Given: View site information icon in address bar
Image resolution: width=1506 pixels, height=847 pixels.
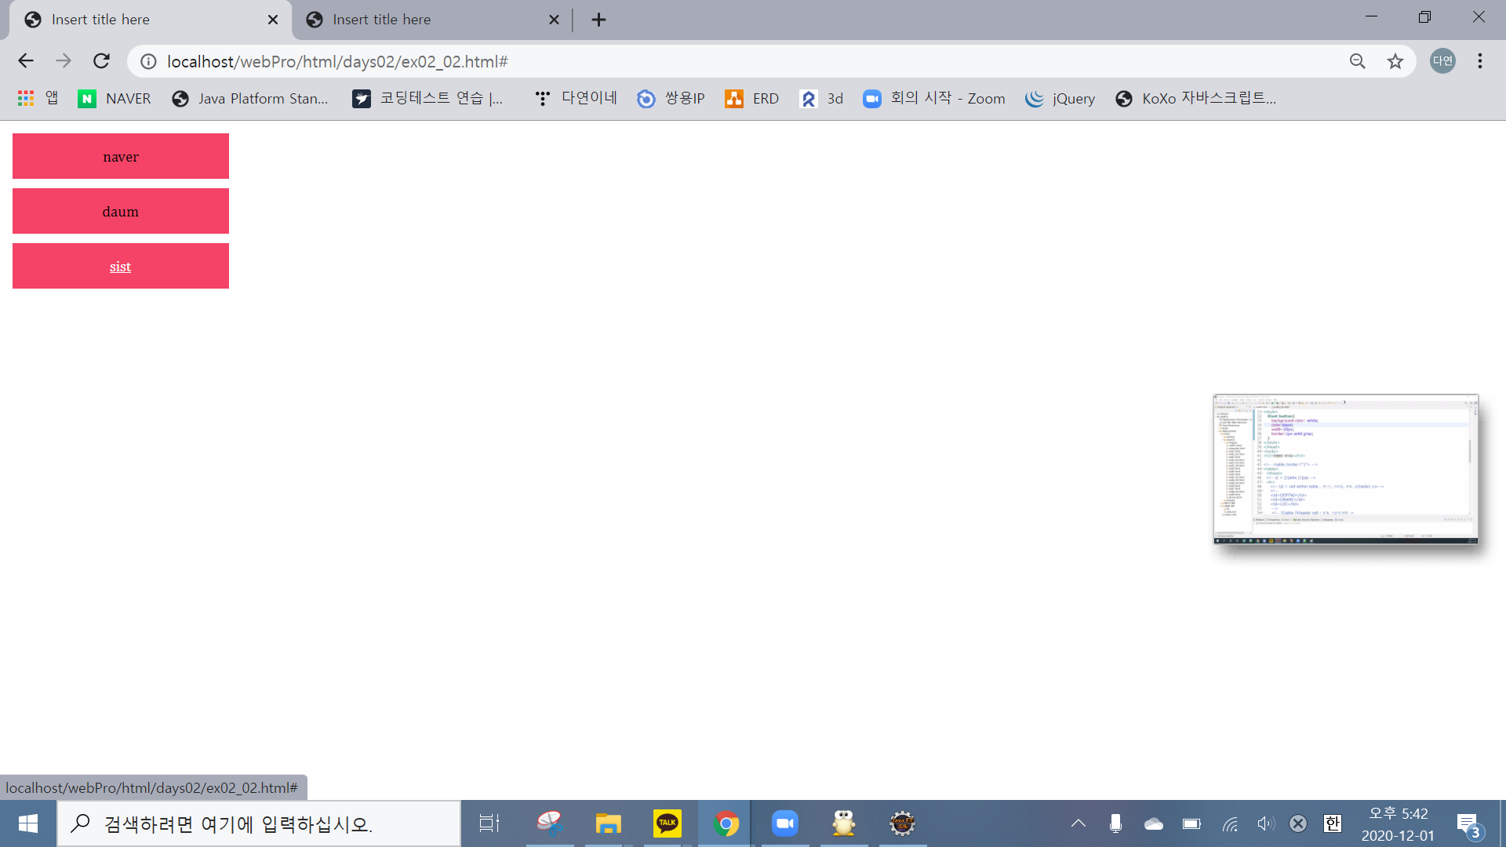Looking at the screenshot, I should pyautogui.click(x=148, y=61).
